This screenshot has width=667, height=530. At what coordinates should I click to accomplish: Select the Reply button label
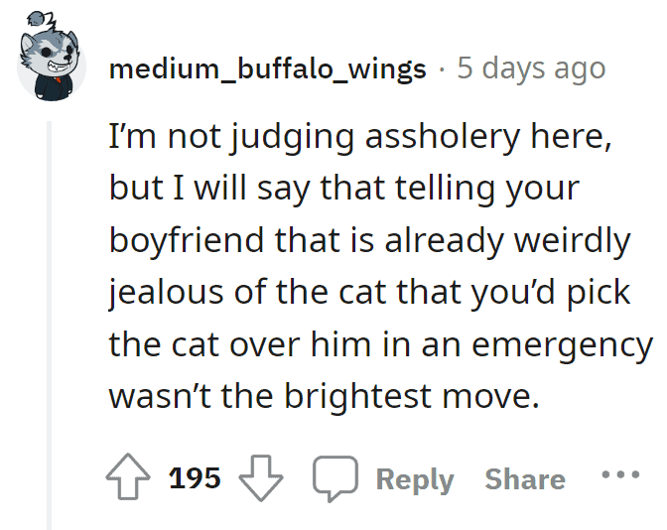[415, 479]
